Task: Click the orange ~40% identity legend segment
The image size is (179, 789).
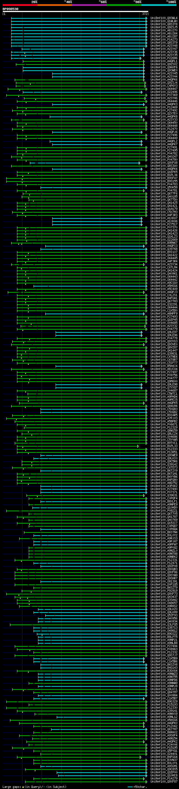Action: point(55,5)
